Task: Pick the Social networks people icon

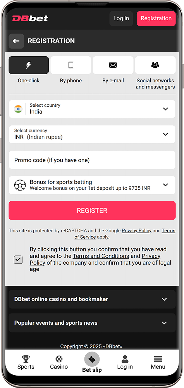Action: pyautogui.click(x=155, y=65)
